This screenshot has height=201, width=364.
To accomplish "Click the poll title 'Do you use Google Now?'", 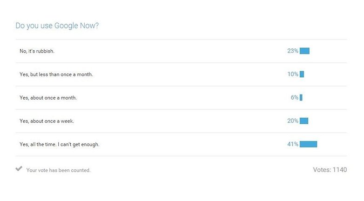I will (x=57, y=26).
